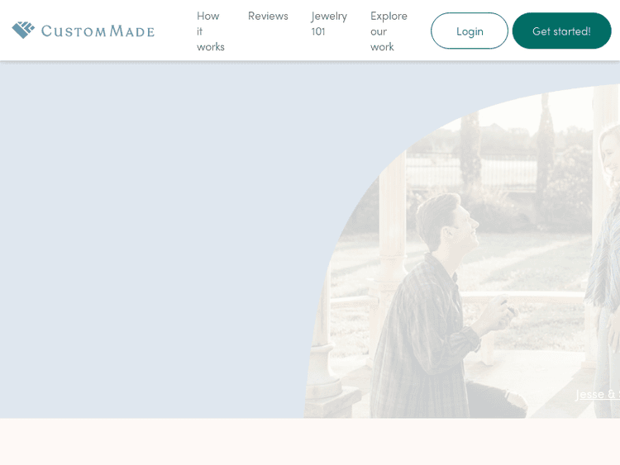Click the CustomMade diamond logo icon
Image resolution: width=620 pixels, height=465 pixels.
point(23,31)
